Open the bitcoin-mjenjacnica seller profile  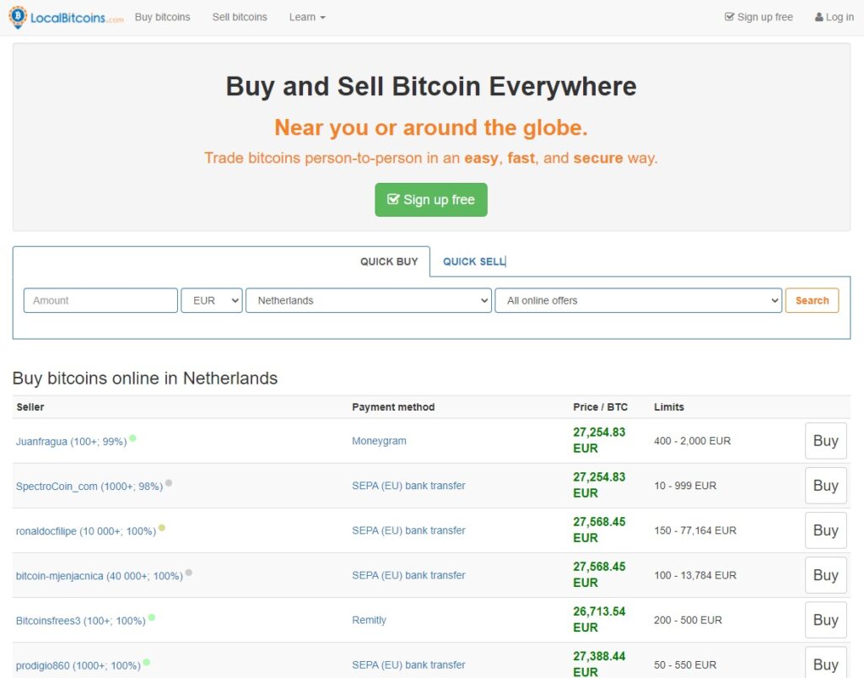point(100,576)
